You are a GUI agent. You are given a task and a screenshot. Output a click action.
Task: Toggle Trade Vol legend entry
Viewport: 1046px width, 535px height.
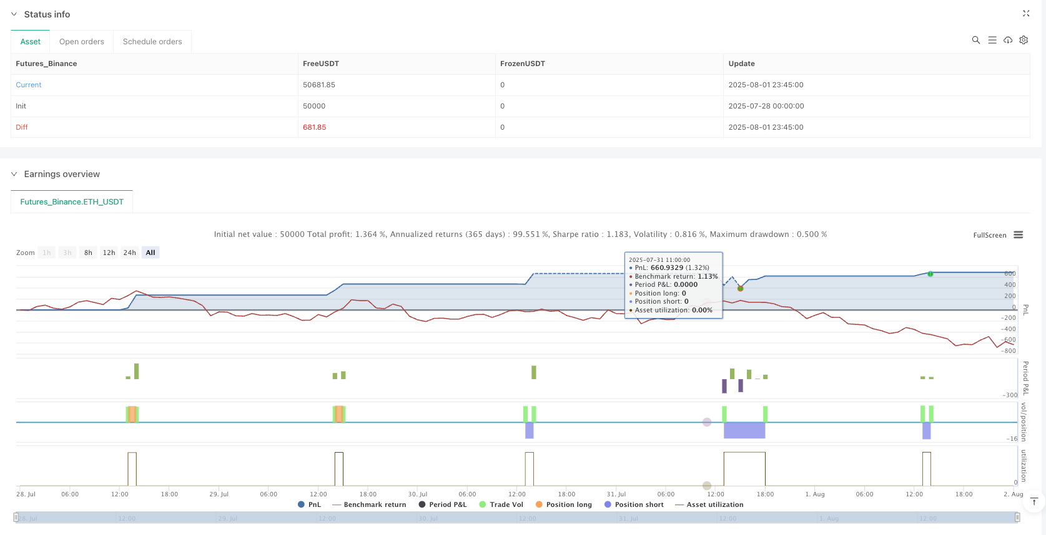[501, 504]
